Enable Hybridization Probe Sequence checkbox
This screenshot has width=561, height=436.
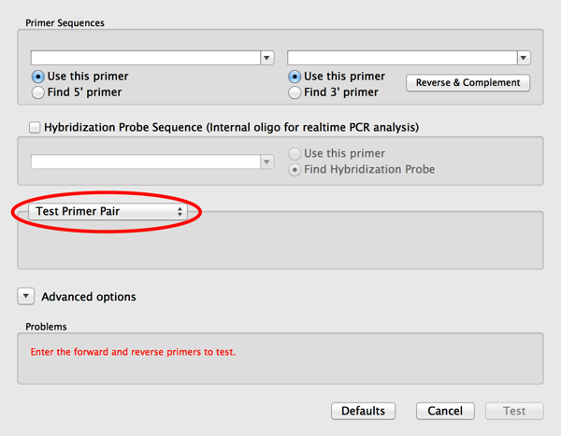tap(36, 127)
